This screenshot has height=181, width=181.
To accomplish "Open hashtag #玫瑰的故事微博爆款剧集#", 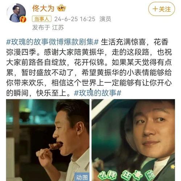I will 52,42.
